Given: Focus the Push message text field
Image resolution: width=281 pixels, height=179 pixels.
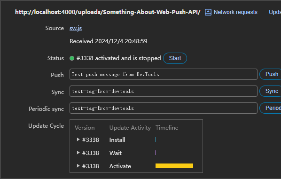Looking at the screenshot, I should tap(164, 74).
